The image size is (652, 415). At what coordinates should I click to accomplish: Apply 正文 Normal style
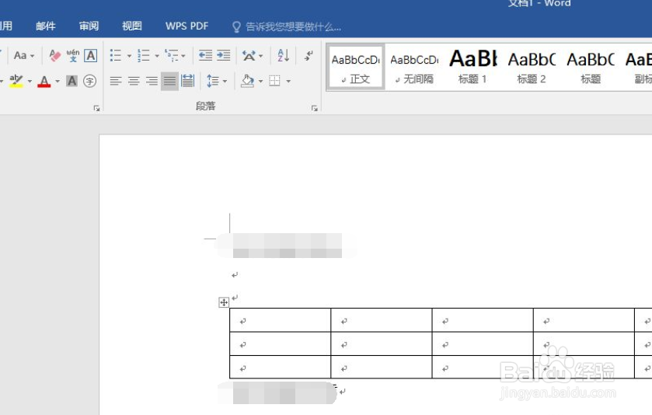(x=355, y=67)
